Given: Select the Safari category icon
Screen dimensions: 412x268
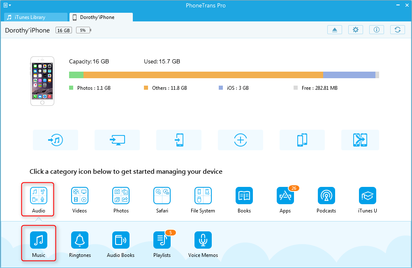Looking at the screenshot, I should pyautogui.click(x=162, y=196).
